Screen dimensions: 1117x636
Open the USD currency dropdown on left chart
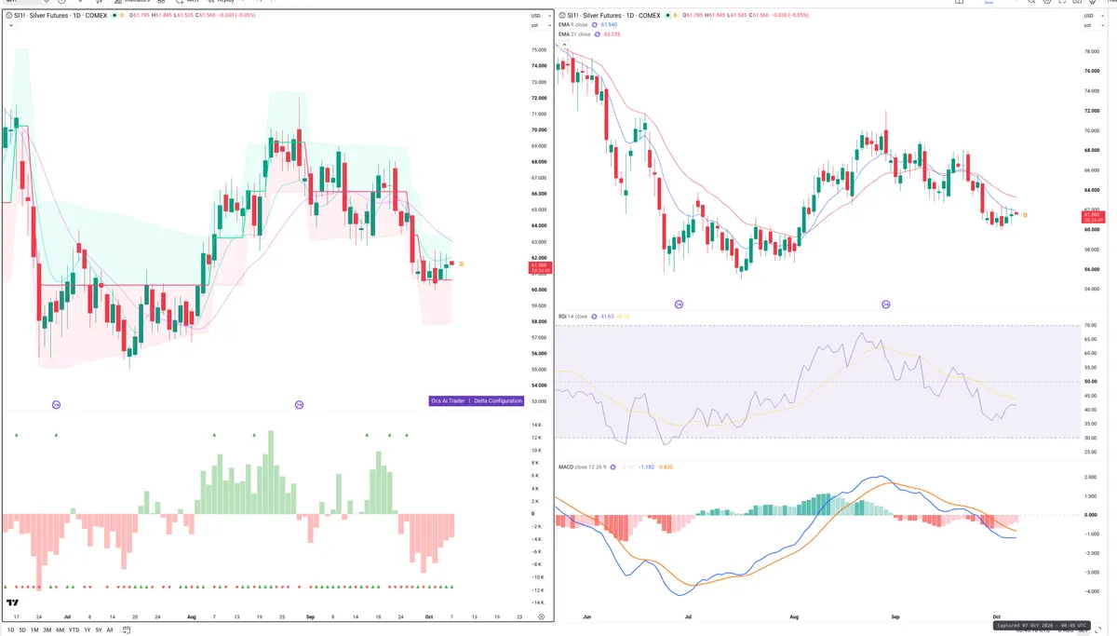point(540,16)
